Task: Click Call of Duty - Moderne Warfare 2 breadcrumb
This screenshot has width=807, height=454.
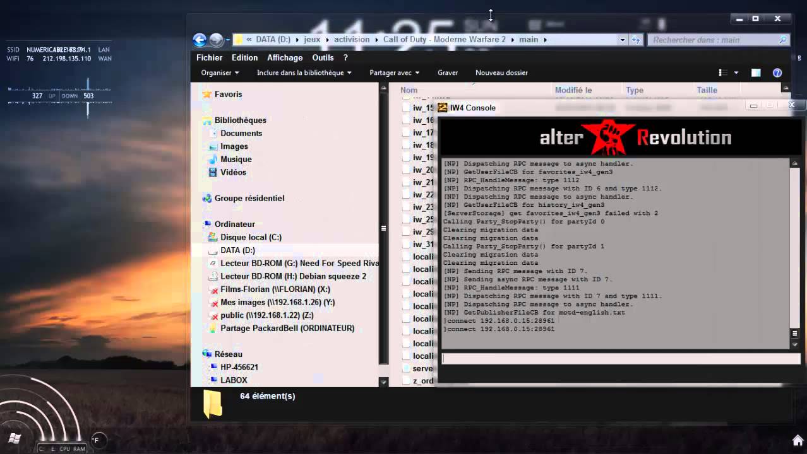Action: (x=445, y=40)
